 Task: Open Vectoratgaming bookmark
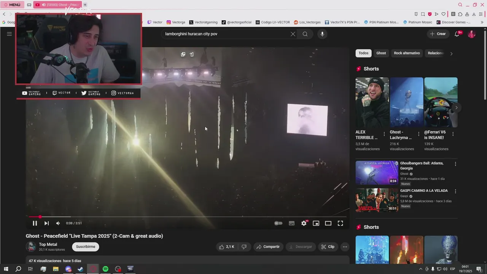tap(203, 22)
